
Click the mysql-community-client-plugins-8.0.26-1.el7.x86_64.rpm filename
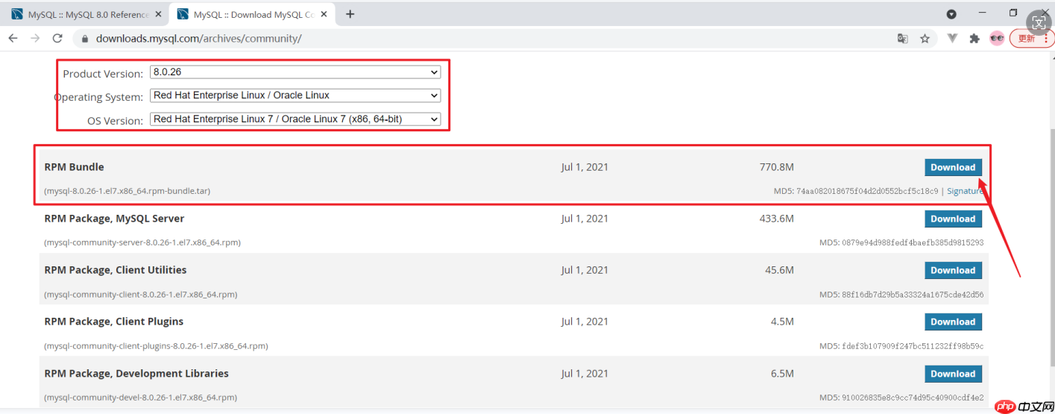156,345
